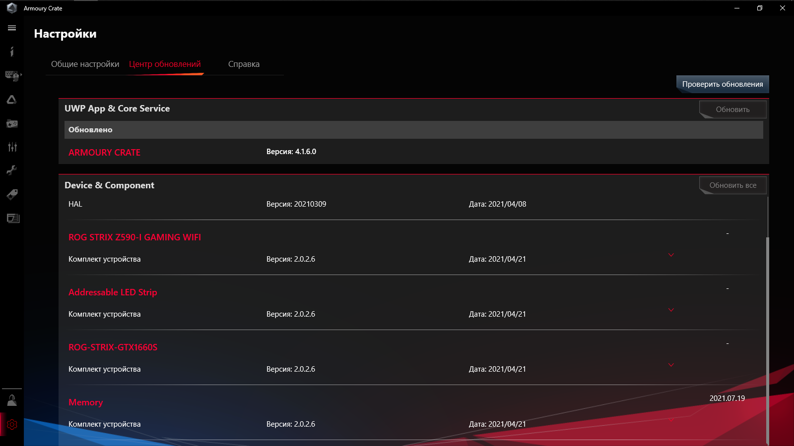
Task: Expand the Addressable LED Strip entry
Action: 671,310
